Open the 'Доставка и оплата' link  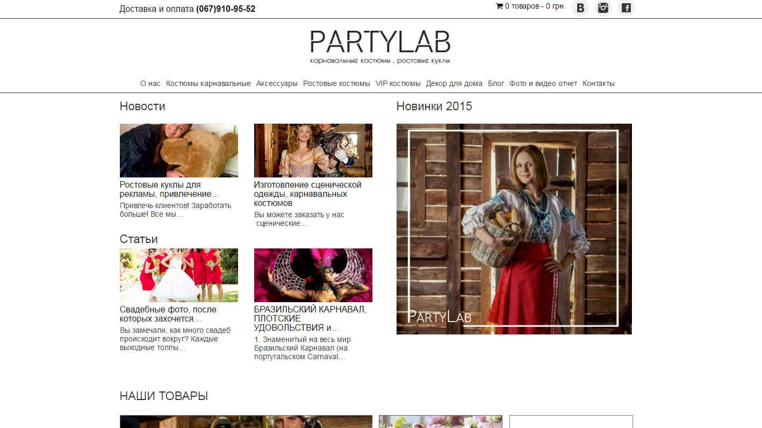pos(157,9)
